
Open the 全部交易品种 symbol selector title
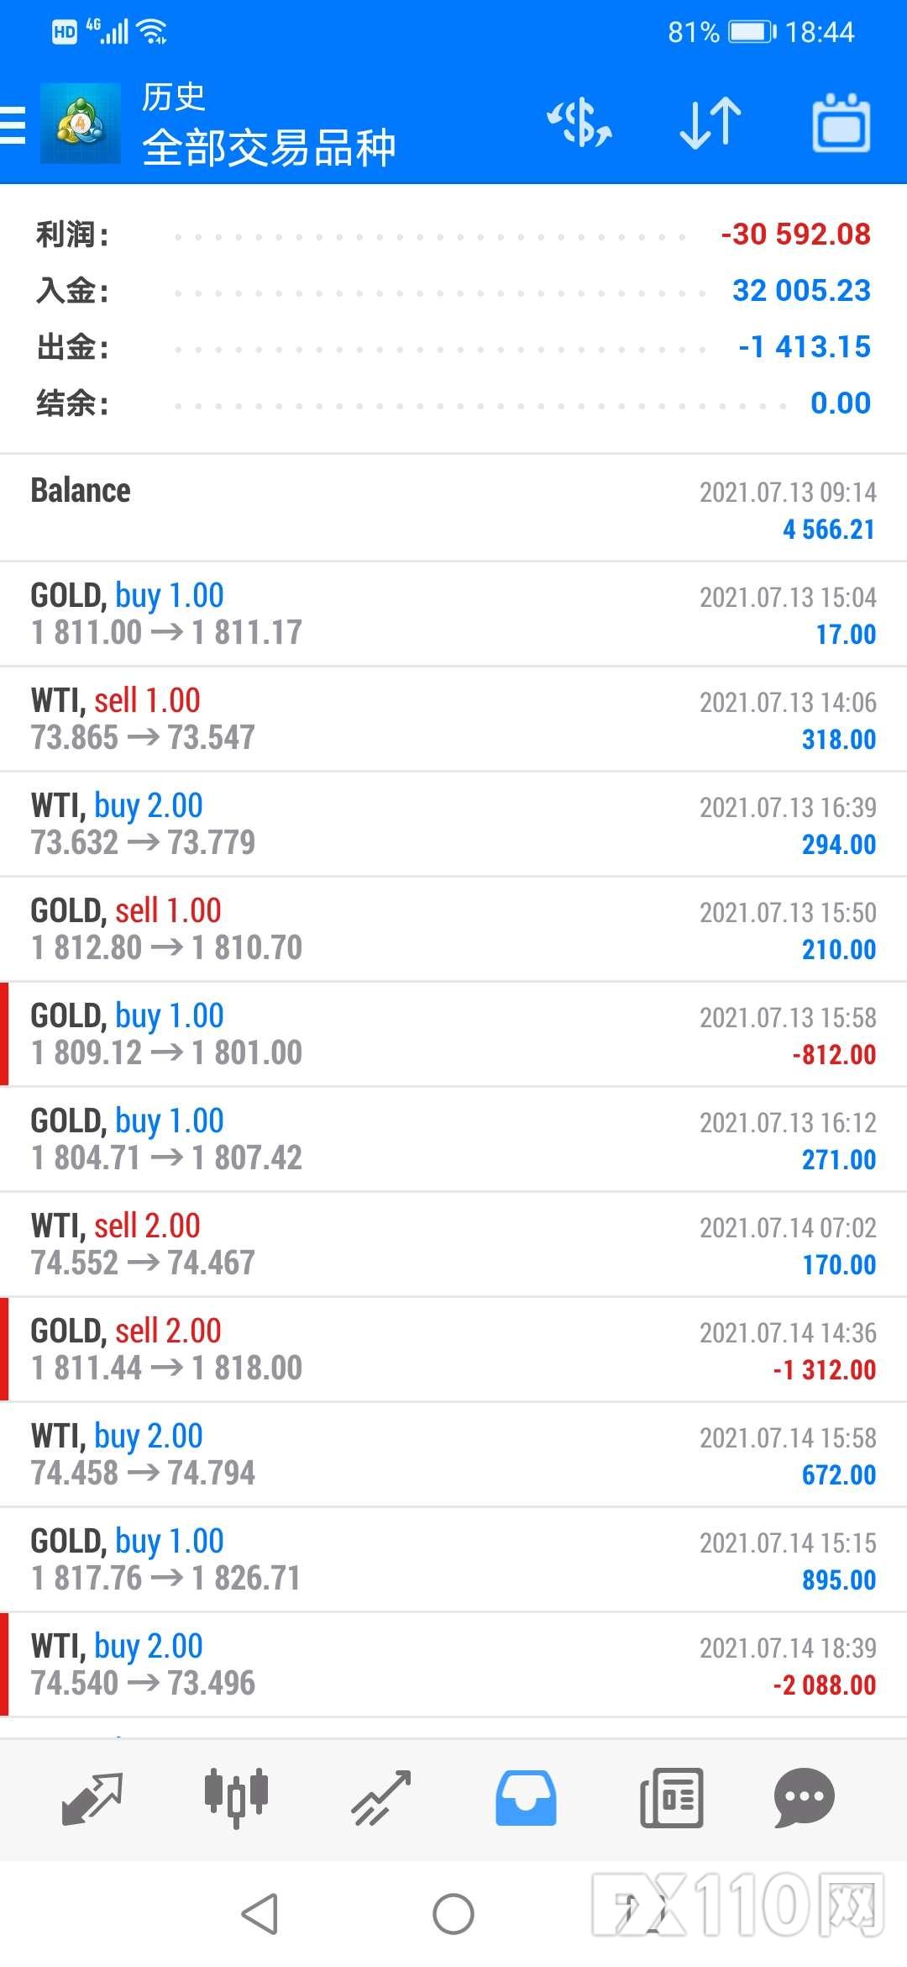[269, 148]
